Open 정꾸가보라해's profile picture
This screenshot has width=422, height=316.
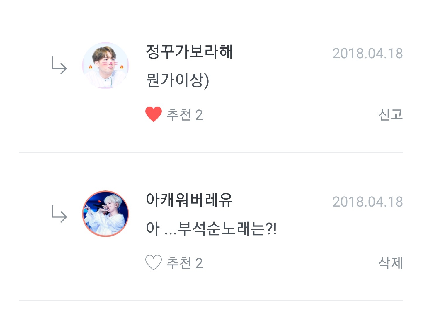(105, 66)
